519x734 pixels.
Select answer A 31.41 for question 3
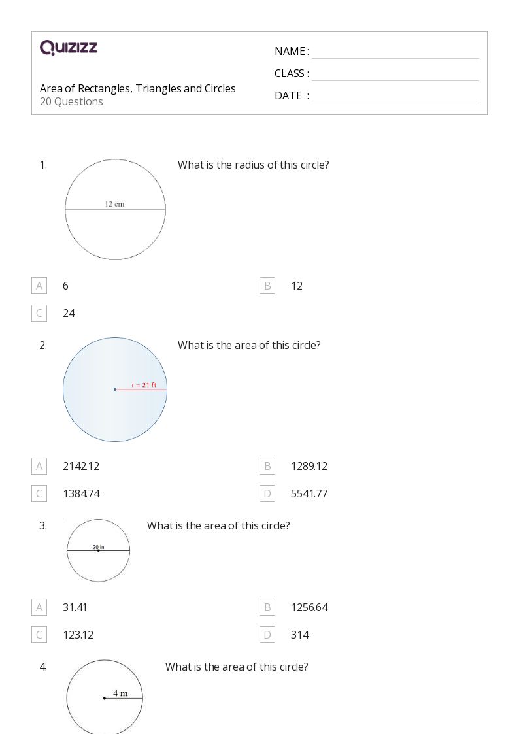coord(39,607)
